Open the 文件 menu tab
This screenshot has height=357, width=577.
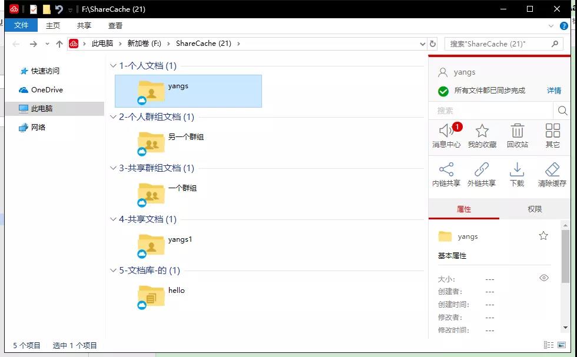click(21, 25)
